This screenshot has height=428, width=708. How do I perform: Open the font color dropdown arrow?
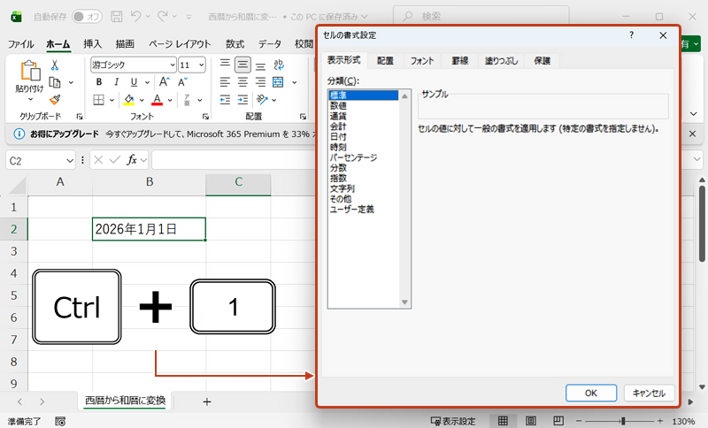170,100
